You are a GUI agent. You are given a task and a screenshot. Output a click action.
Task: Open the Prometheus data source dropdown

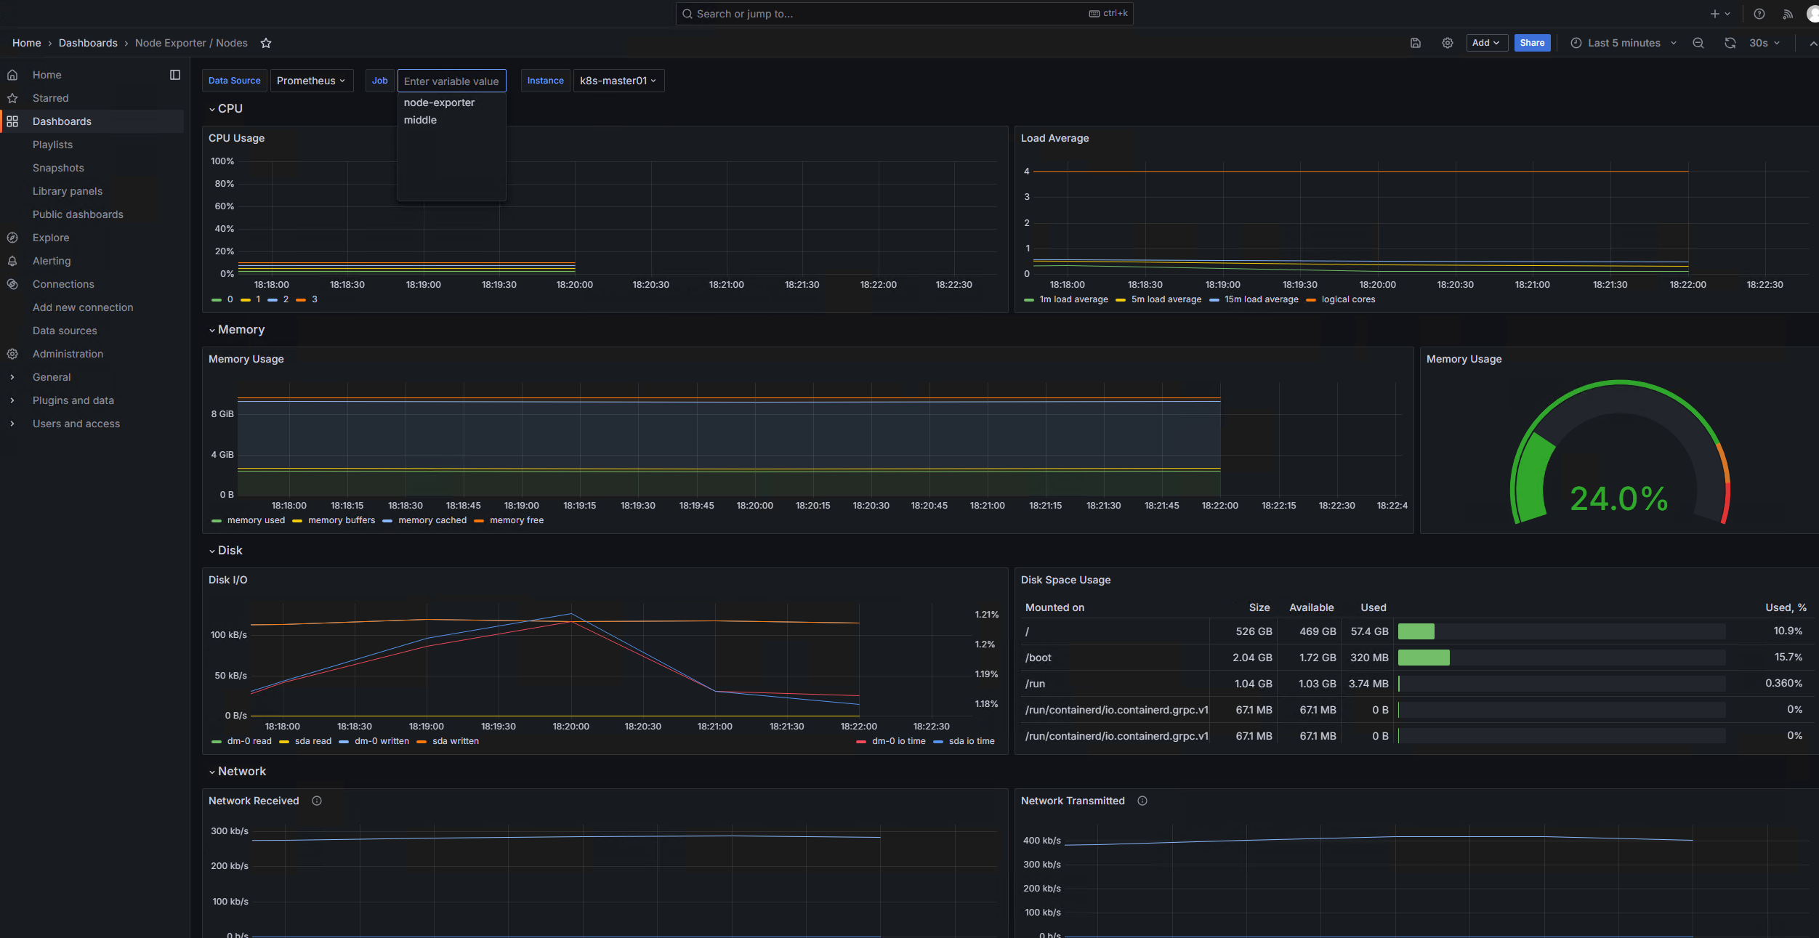point(311,81)
